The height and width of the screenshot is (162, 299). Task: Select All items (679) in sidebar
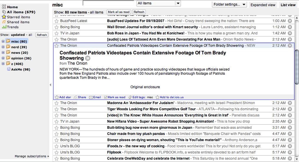click(21, 12)
